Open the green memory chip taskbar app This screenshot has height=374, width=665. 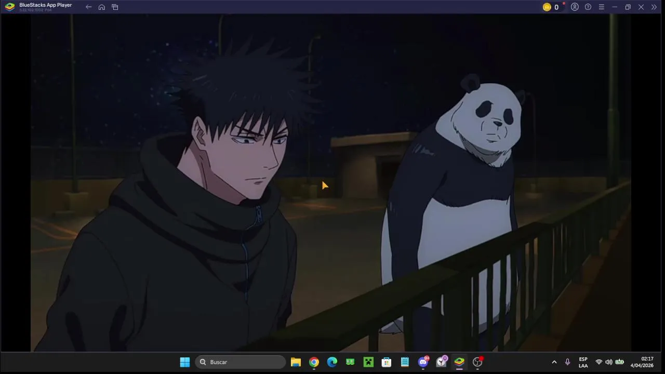[x=350, y=362]
